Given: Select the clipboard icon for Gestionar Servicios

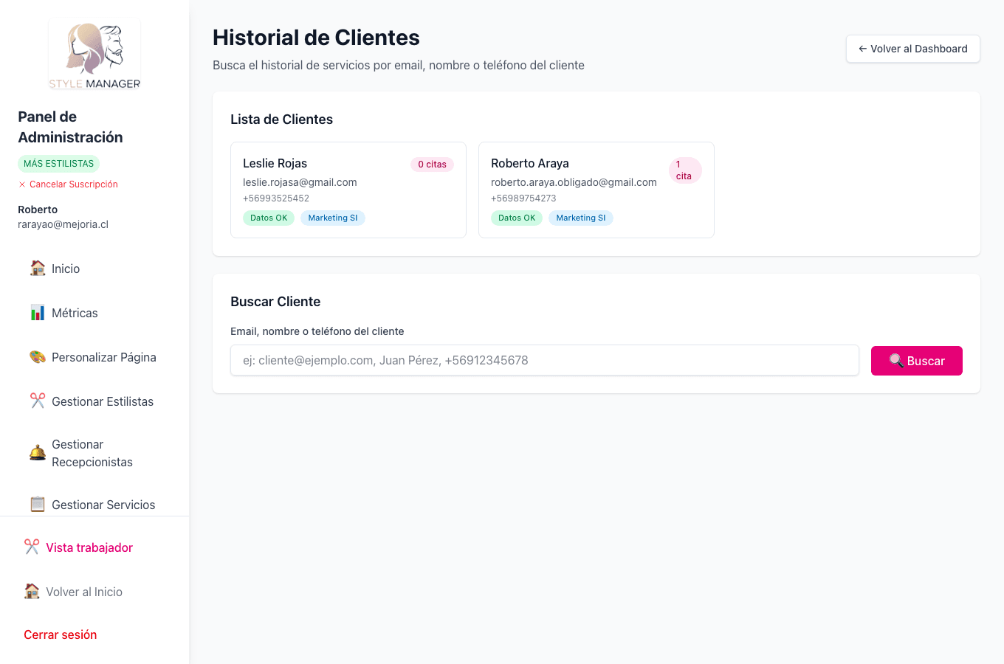Looking at the screenshot, I should click(36, 504).
